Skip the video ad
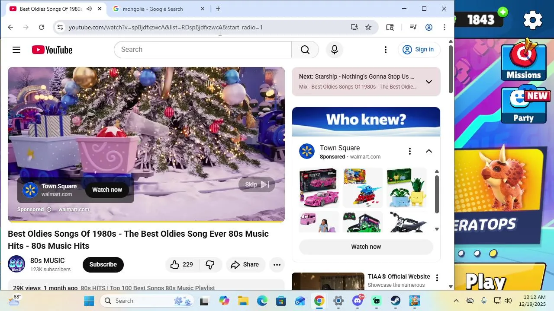Image resolution: width=554 pixels, height=311 pixels. pyautogui.click(x=257, y=184)
